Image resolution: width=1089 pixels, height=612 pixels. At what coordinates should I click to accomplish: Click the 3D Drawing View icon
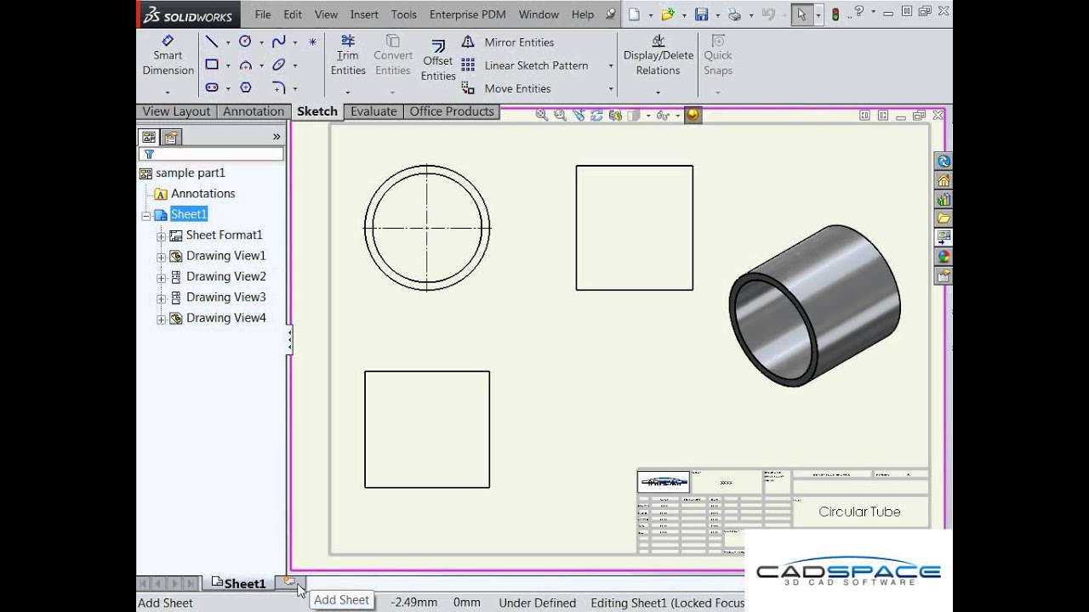(x=615, y=116)
